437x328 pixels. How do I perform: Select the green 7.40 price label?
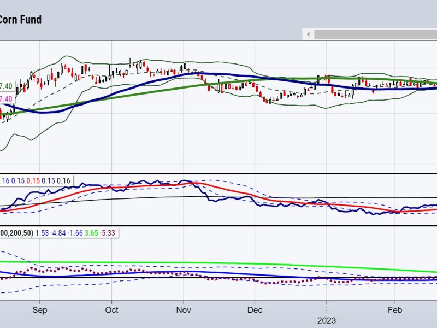(x=6, y=86)
